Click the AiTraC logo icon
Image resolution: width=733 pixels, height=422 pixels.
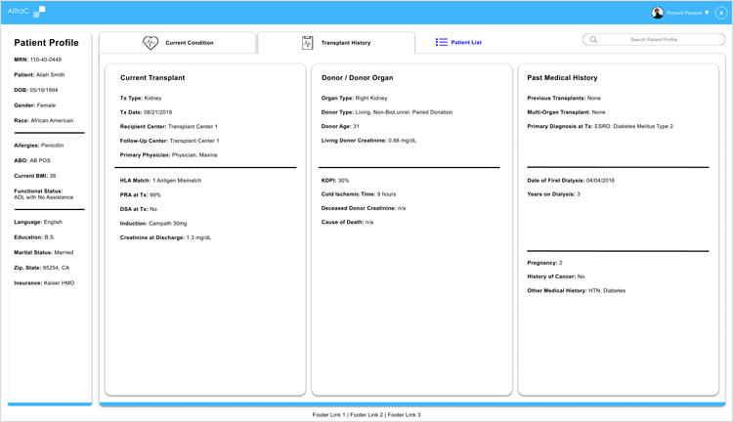tap(39, 12)
